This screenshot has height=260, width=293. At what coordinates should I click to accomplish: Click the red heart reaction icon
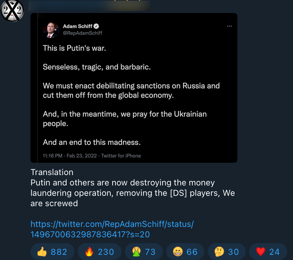(x=261, y=251)
